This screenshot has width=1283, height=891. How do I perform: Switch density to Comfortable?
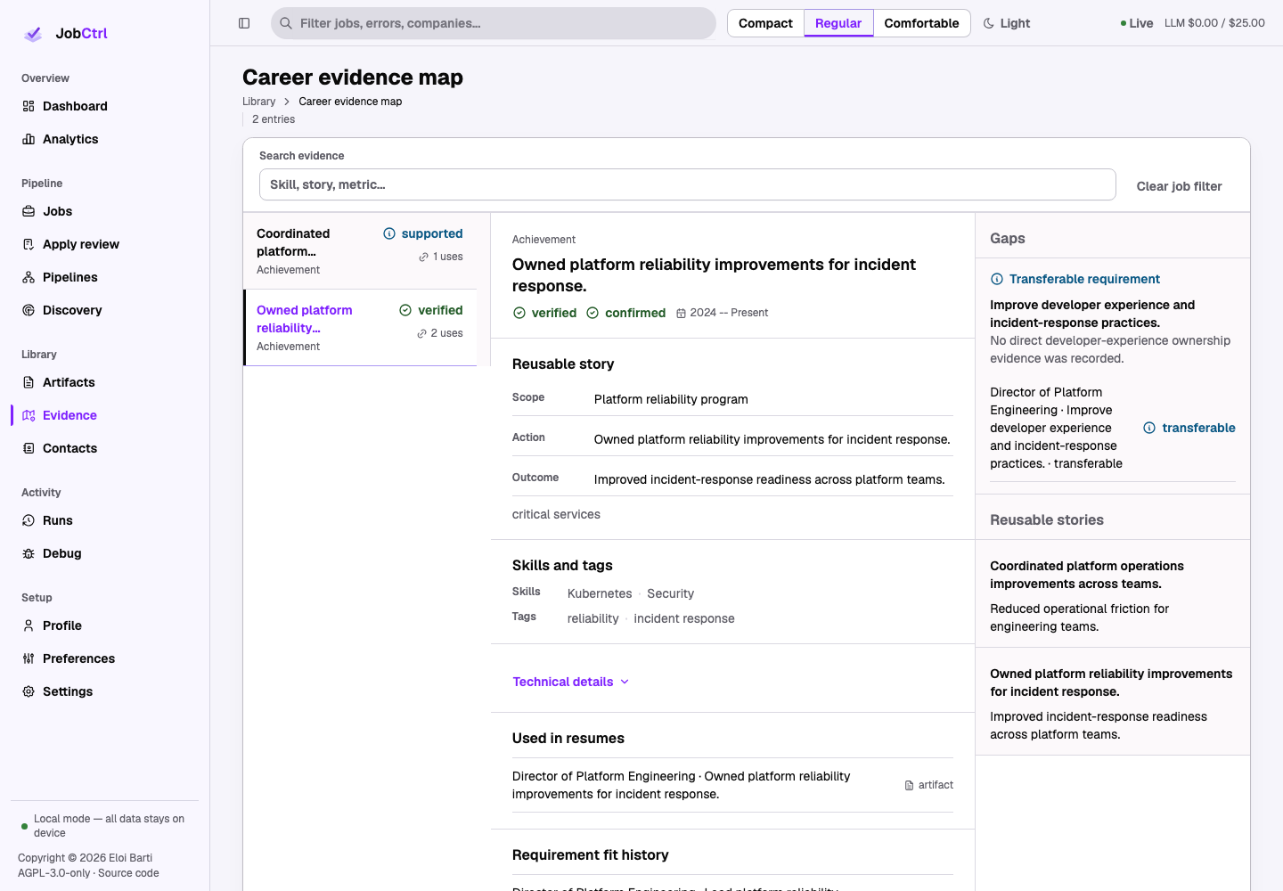pyautogui.click(x=921, y=23)
